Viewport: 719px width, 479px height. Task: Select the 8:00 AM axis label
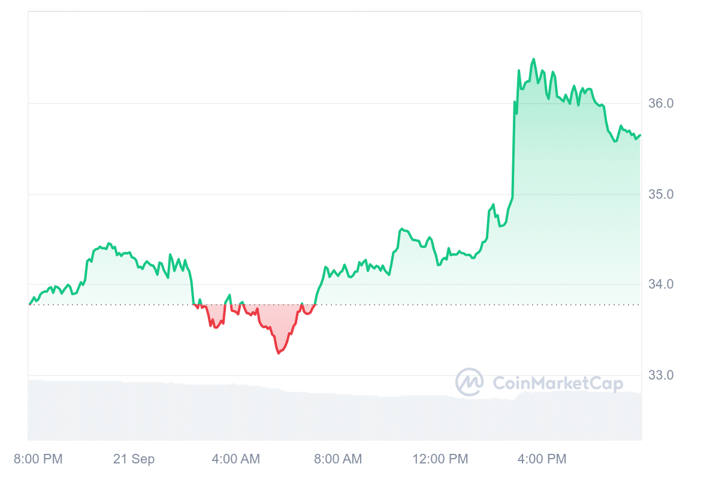coord(338,459)
